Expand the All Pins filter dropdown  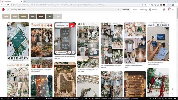pyautogui.click(x=125, y=10)
